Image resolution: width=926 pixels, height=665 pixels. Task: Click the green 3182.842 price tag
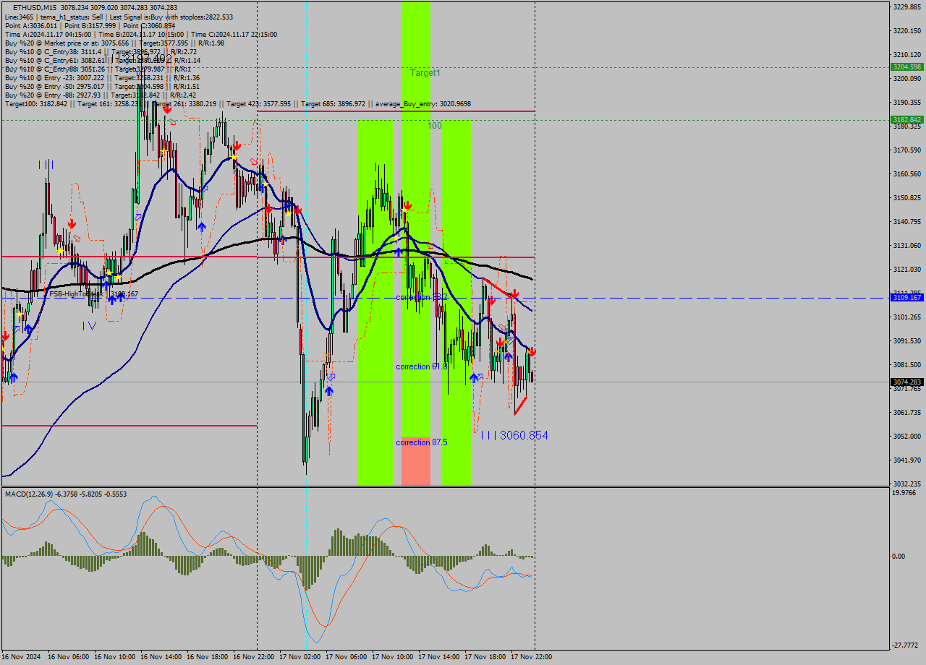[x=907, y=119]
